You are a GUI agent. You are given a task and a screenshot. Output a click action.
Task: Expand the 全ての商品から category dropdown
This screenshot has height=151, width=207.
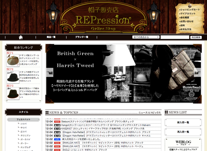point(146,37)
